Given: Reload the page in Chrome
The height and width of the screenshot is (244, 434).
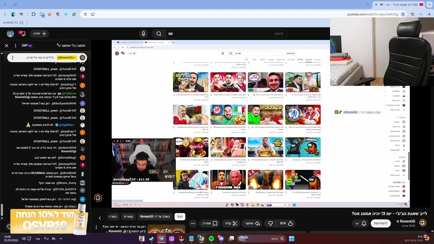Looking at the screenshot, I should [413, 14].
